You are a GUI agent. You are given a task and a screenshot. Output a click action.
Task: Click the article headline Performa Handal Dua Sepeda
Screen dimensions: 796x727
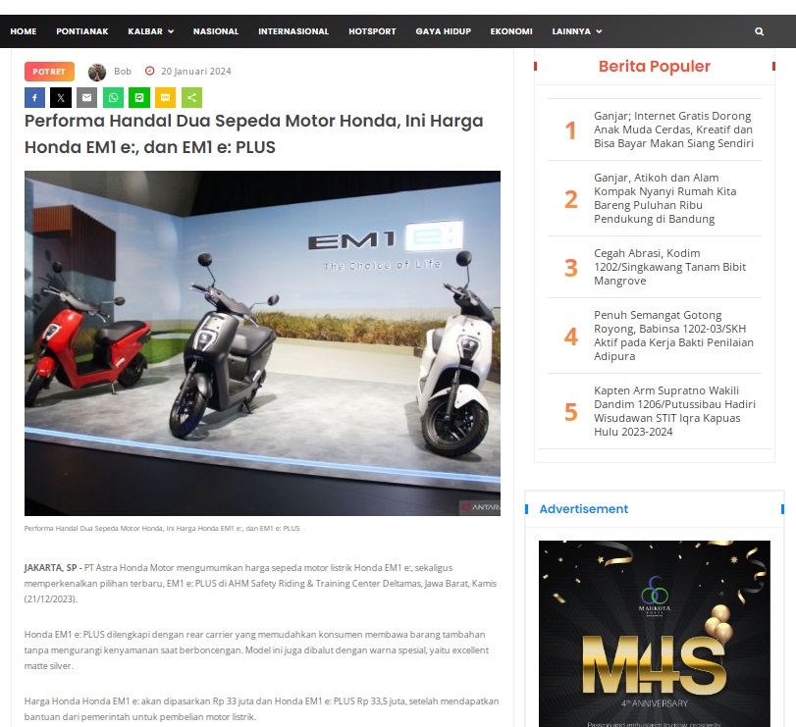coord(254,134)
